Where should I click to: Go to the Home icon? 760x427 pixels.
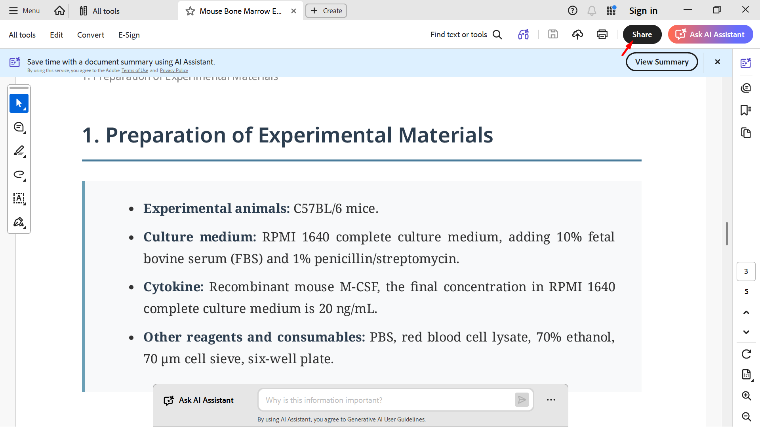point(59,11)
